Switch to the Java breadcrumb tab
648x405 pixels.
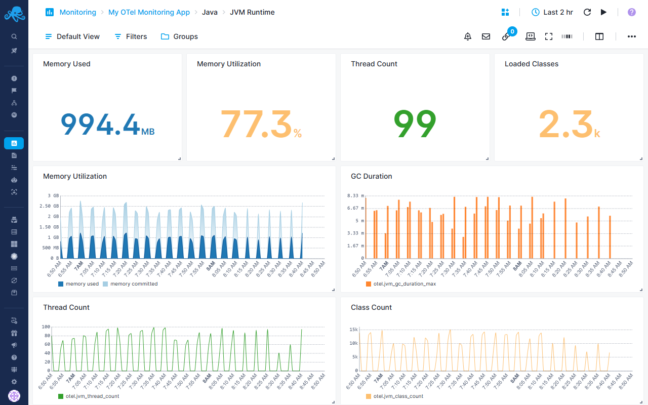210,12
